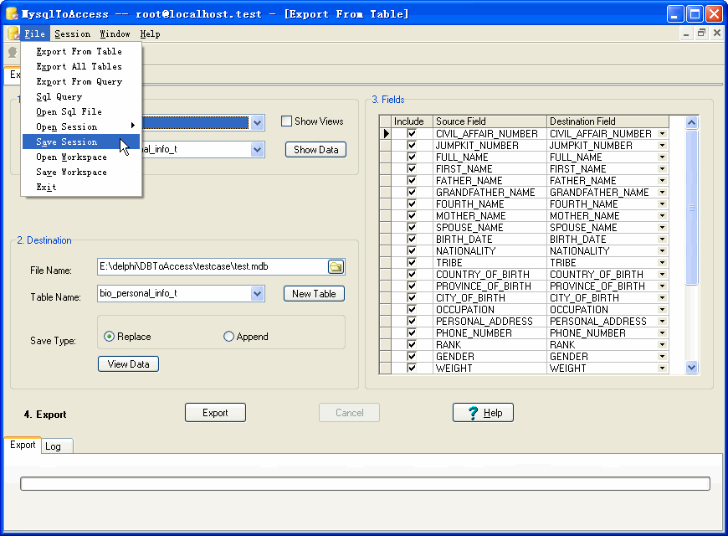
Task: Open destination field dropdown for OCCUPATION
Action: (x=663, y=310)
